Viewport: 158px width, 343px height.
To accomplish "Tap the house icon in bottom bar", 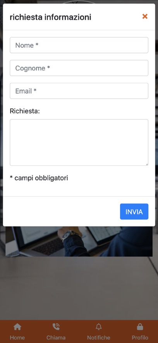I will (17, 327).
